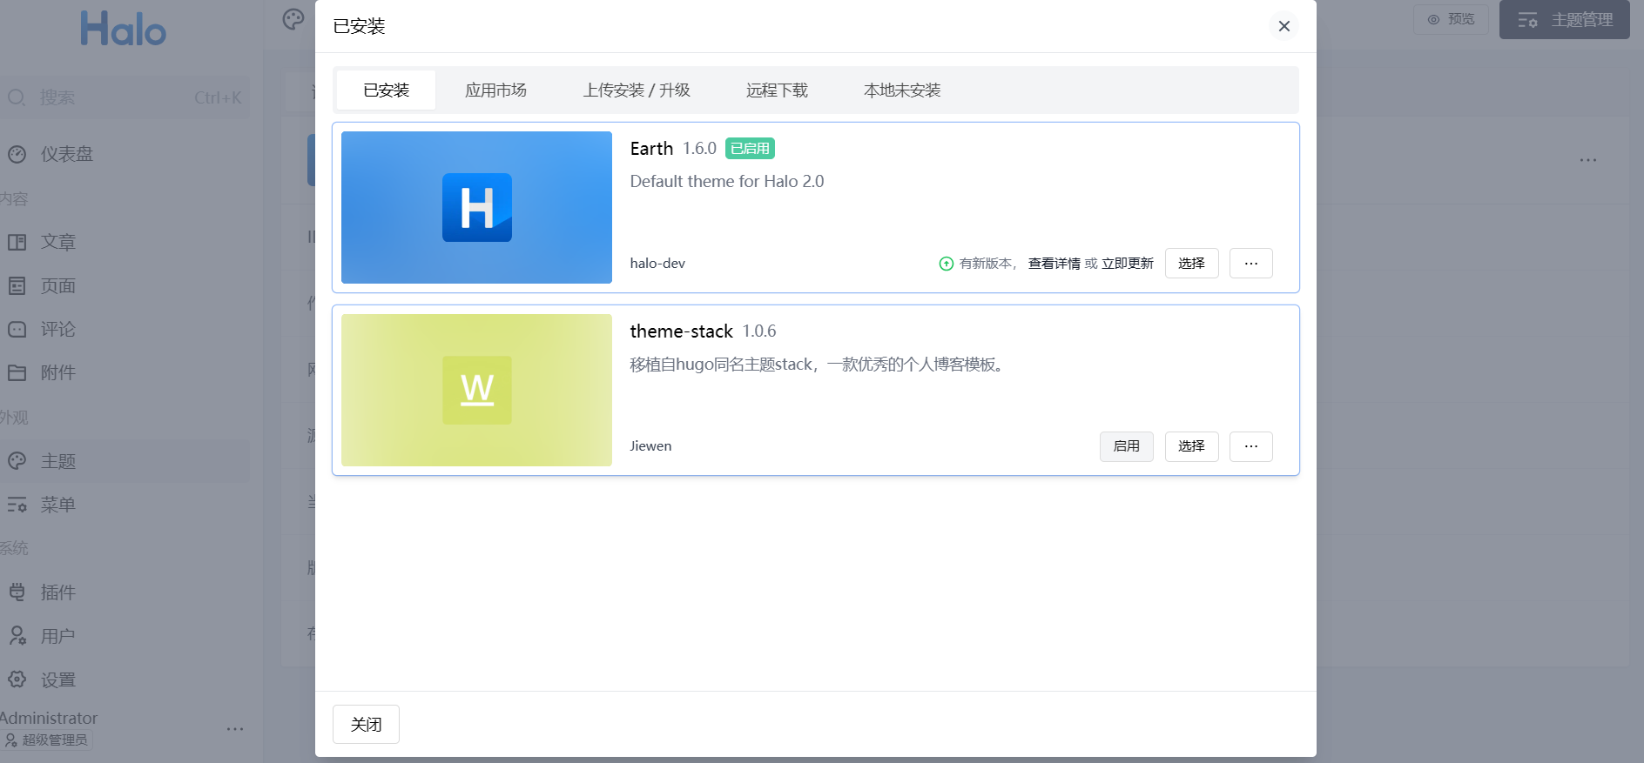Image resolution: width=1644 pixels, height=763 pixels.
Task: Open the 上传安装 / 升级 tab
Action: click(637, 90)
